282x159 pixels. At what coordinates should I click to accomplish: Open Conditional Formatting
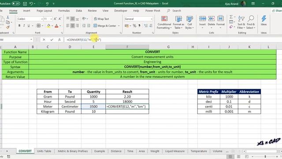pos(164,23)
